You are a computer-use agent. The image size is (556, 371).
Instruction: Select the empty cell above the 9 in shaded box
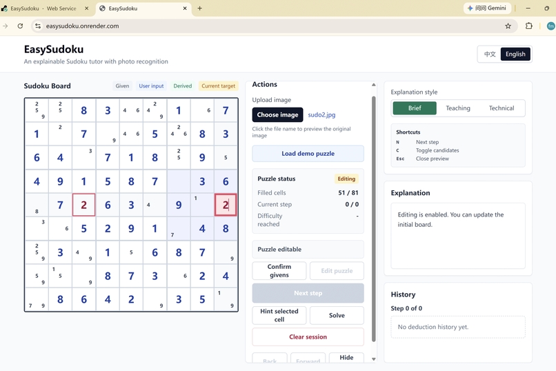pos(179,181)
